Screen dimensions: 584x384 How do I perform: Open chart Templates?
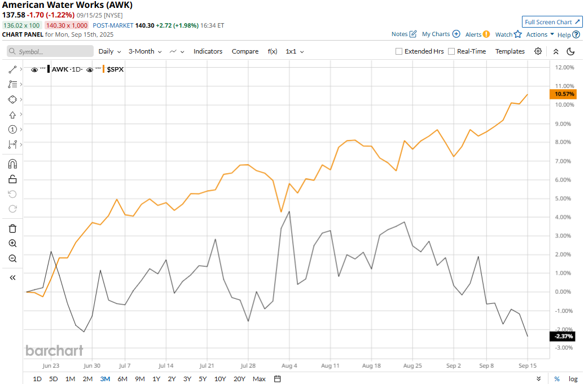point(510,51)
